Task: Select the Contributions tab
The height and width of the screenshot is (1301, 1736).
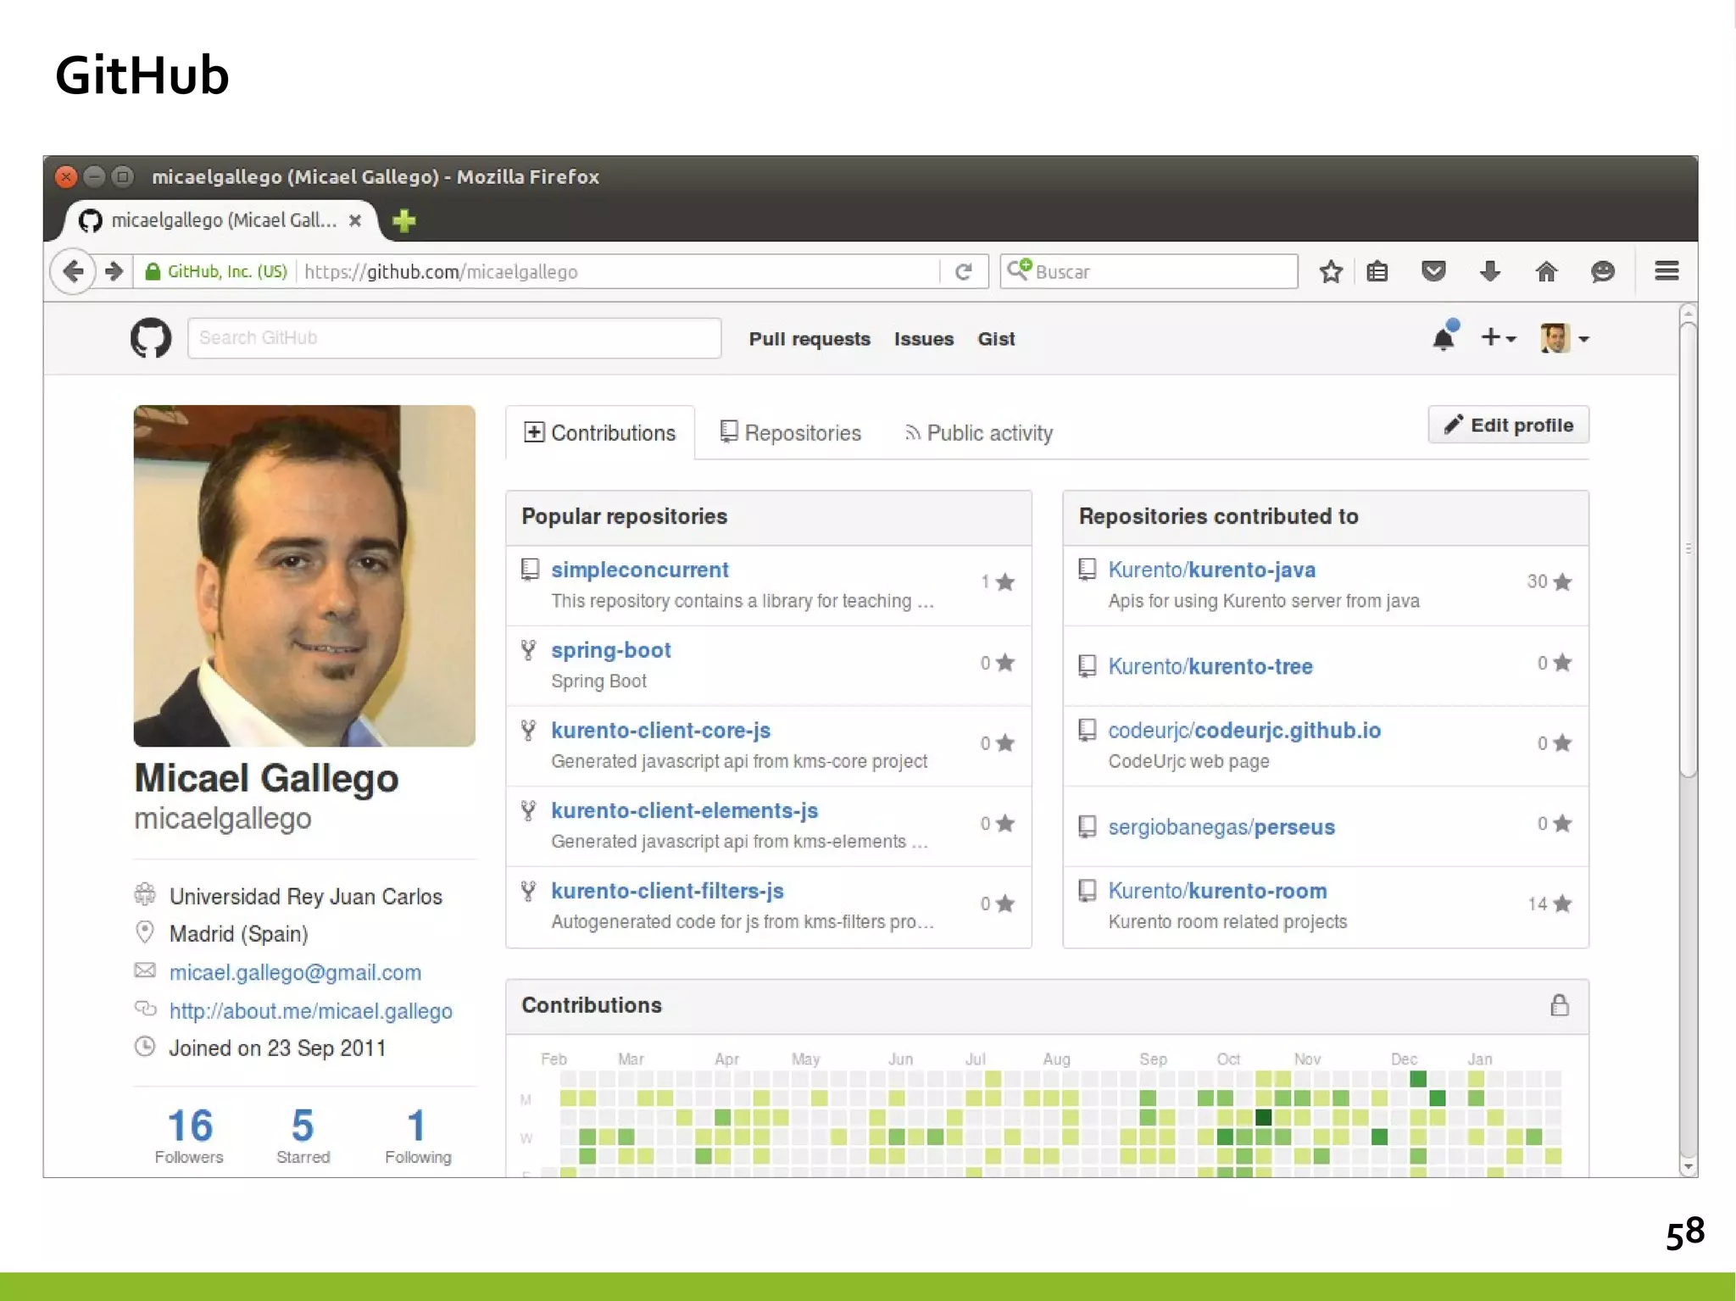Action: [x=600, y=432]
